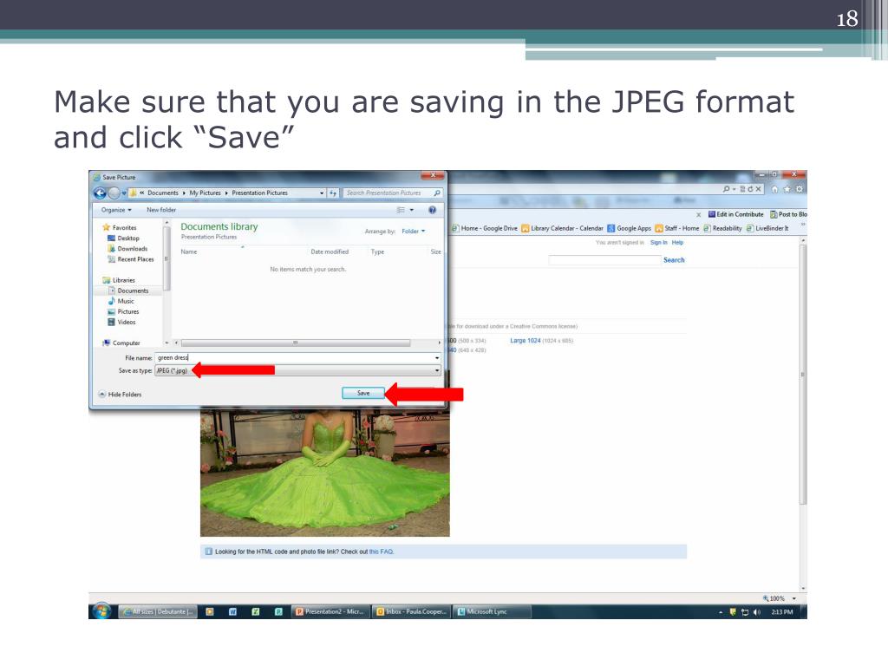This screenshot has height=666, width=888.
Task: Open Library Calendar - Calendar bookmark
Action: [562, 228]
